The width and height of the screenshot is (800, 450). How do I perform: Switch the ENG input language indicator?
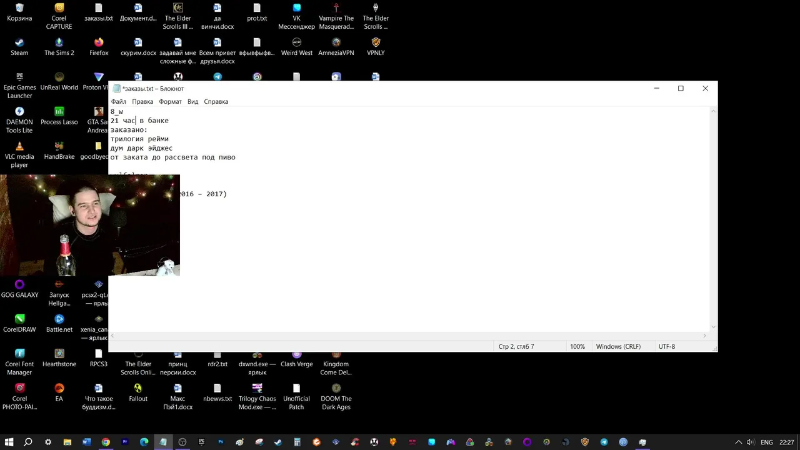(x=766, y=442)
